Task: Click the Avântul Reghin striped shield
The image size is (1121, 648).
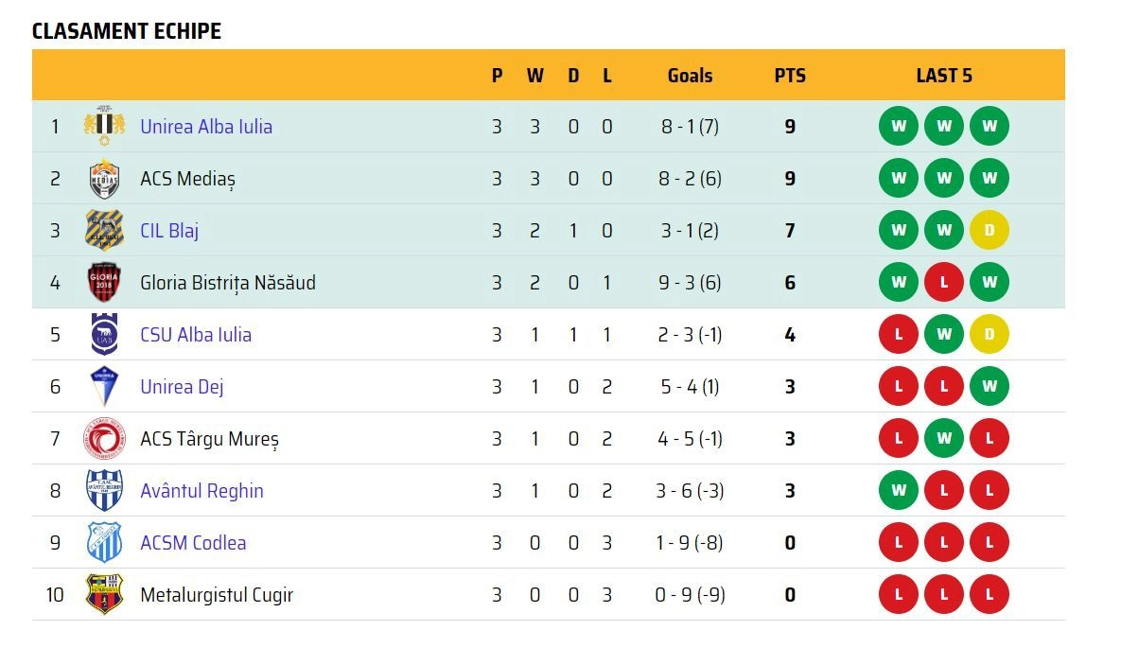Action: coord(104,491)
